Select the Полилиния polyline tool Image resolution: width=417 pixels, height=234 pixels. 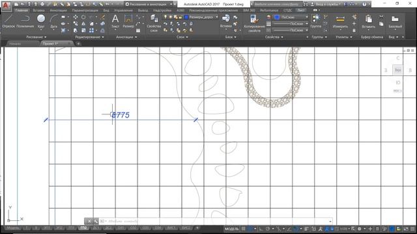[x=25, y=21]
